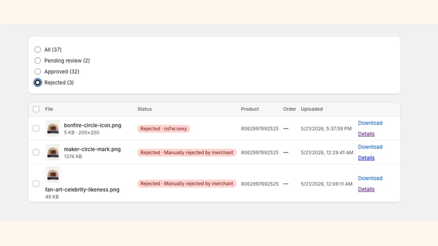This screenshot has height=246, width=438.
Task: Click the upload time 5/21/2026, 12:09:11 AM
Action: [x=326, y=184]
